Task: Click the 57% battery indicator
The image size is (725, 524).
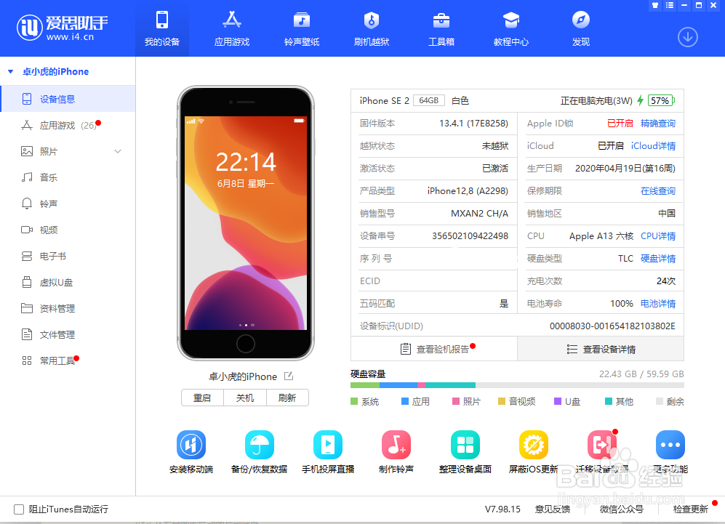Action: tap(661, 101)
